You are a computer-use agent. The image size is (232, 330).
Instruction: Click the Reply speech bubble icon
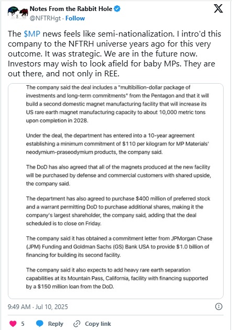[40, 324]
